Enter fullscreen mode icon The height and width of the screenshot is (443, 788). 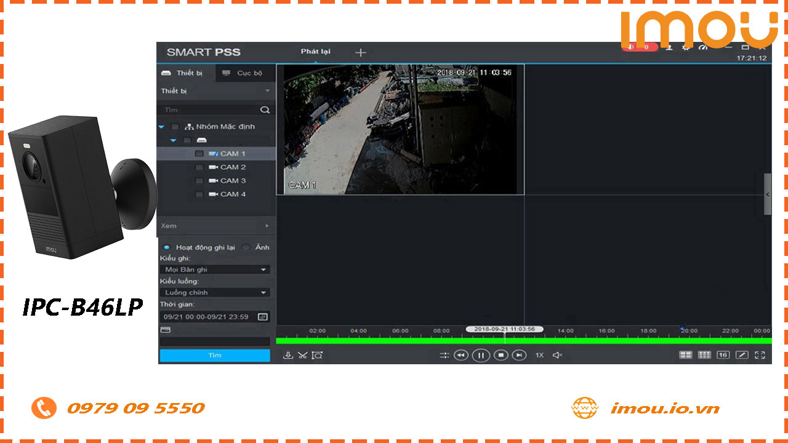(x=760, y=355)
